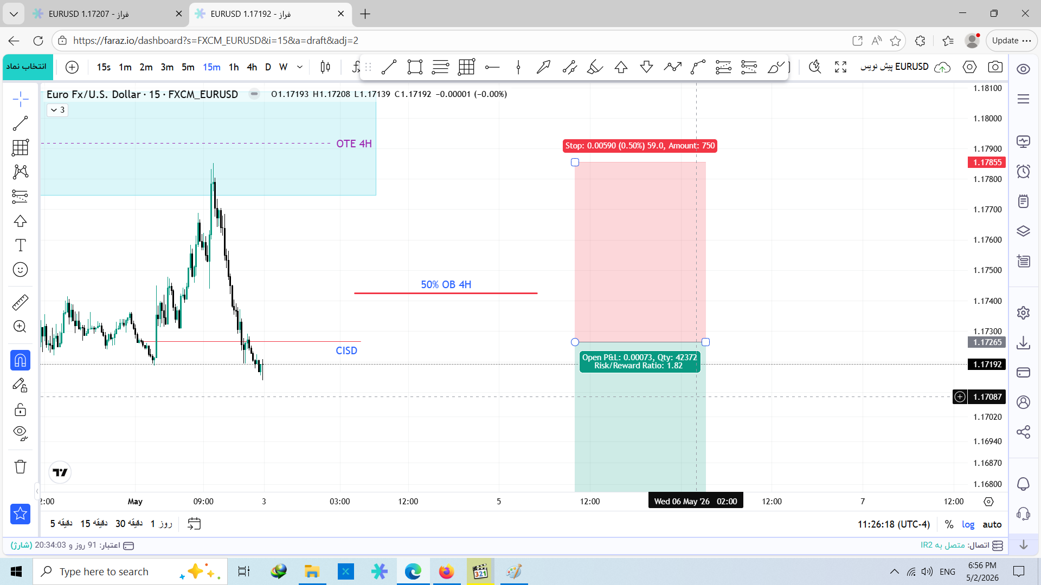Select the trend line drawing tool
Image resolution: width=1041 pixels, height=585 pixels.
(x=20, y=123)
